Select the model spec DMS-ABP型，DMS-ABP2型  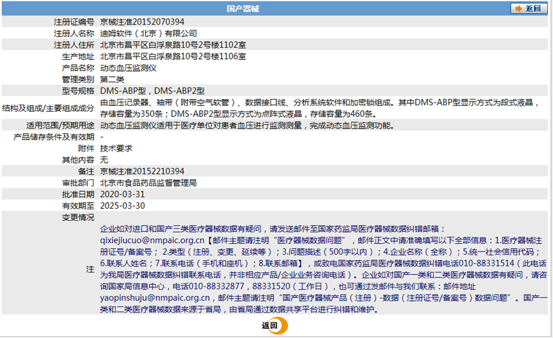(152, 91)
